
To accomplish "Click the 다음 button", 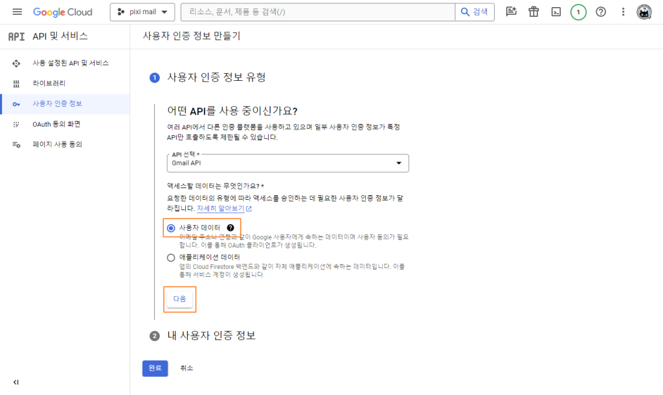I will point(179,299).
